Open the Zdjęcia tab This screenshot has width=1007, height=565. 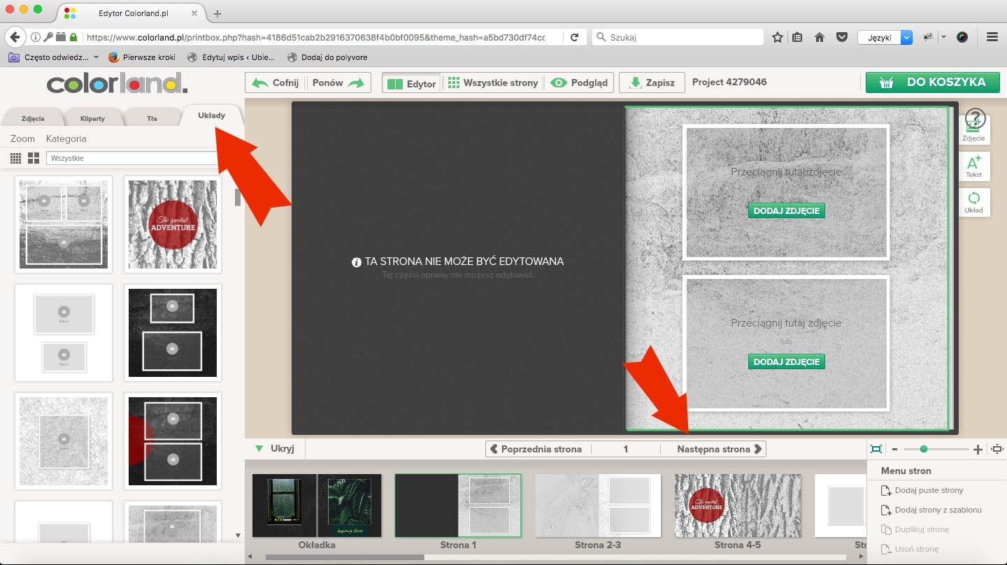point(33,118)
